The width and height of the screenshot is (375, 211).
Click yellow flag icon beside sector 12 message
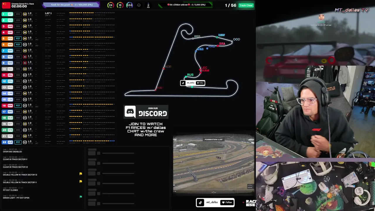coord(81,174)
